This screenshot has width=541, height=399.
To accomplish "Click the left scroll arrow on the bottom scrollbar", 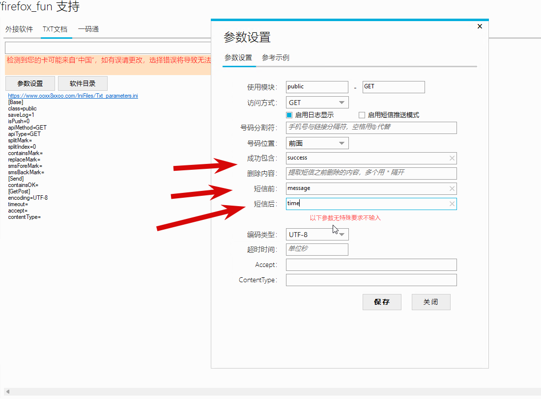I will [7, 392].
